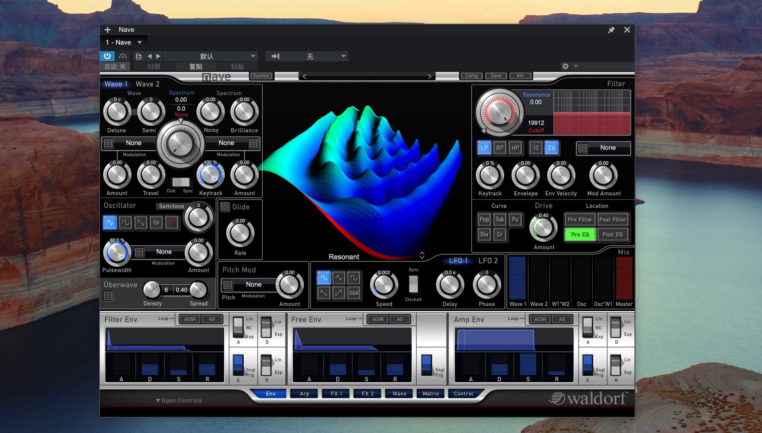Click the large Wave position knob
Image resolution: width=762 pixels, height=433 pixels.
181,143
